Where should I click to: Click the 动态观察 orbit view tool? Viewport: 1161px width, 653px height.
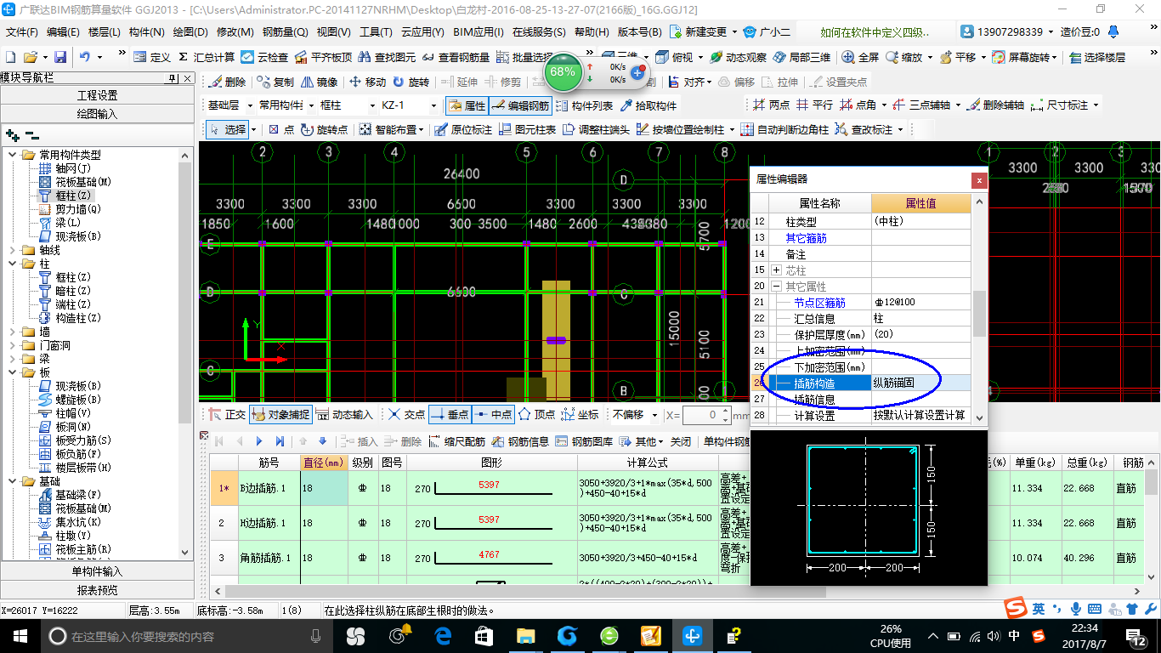[737, 57]
